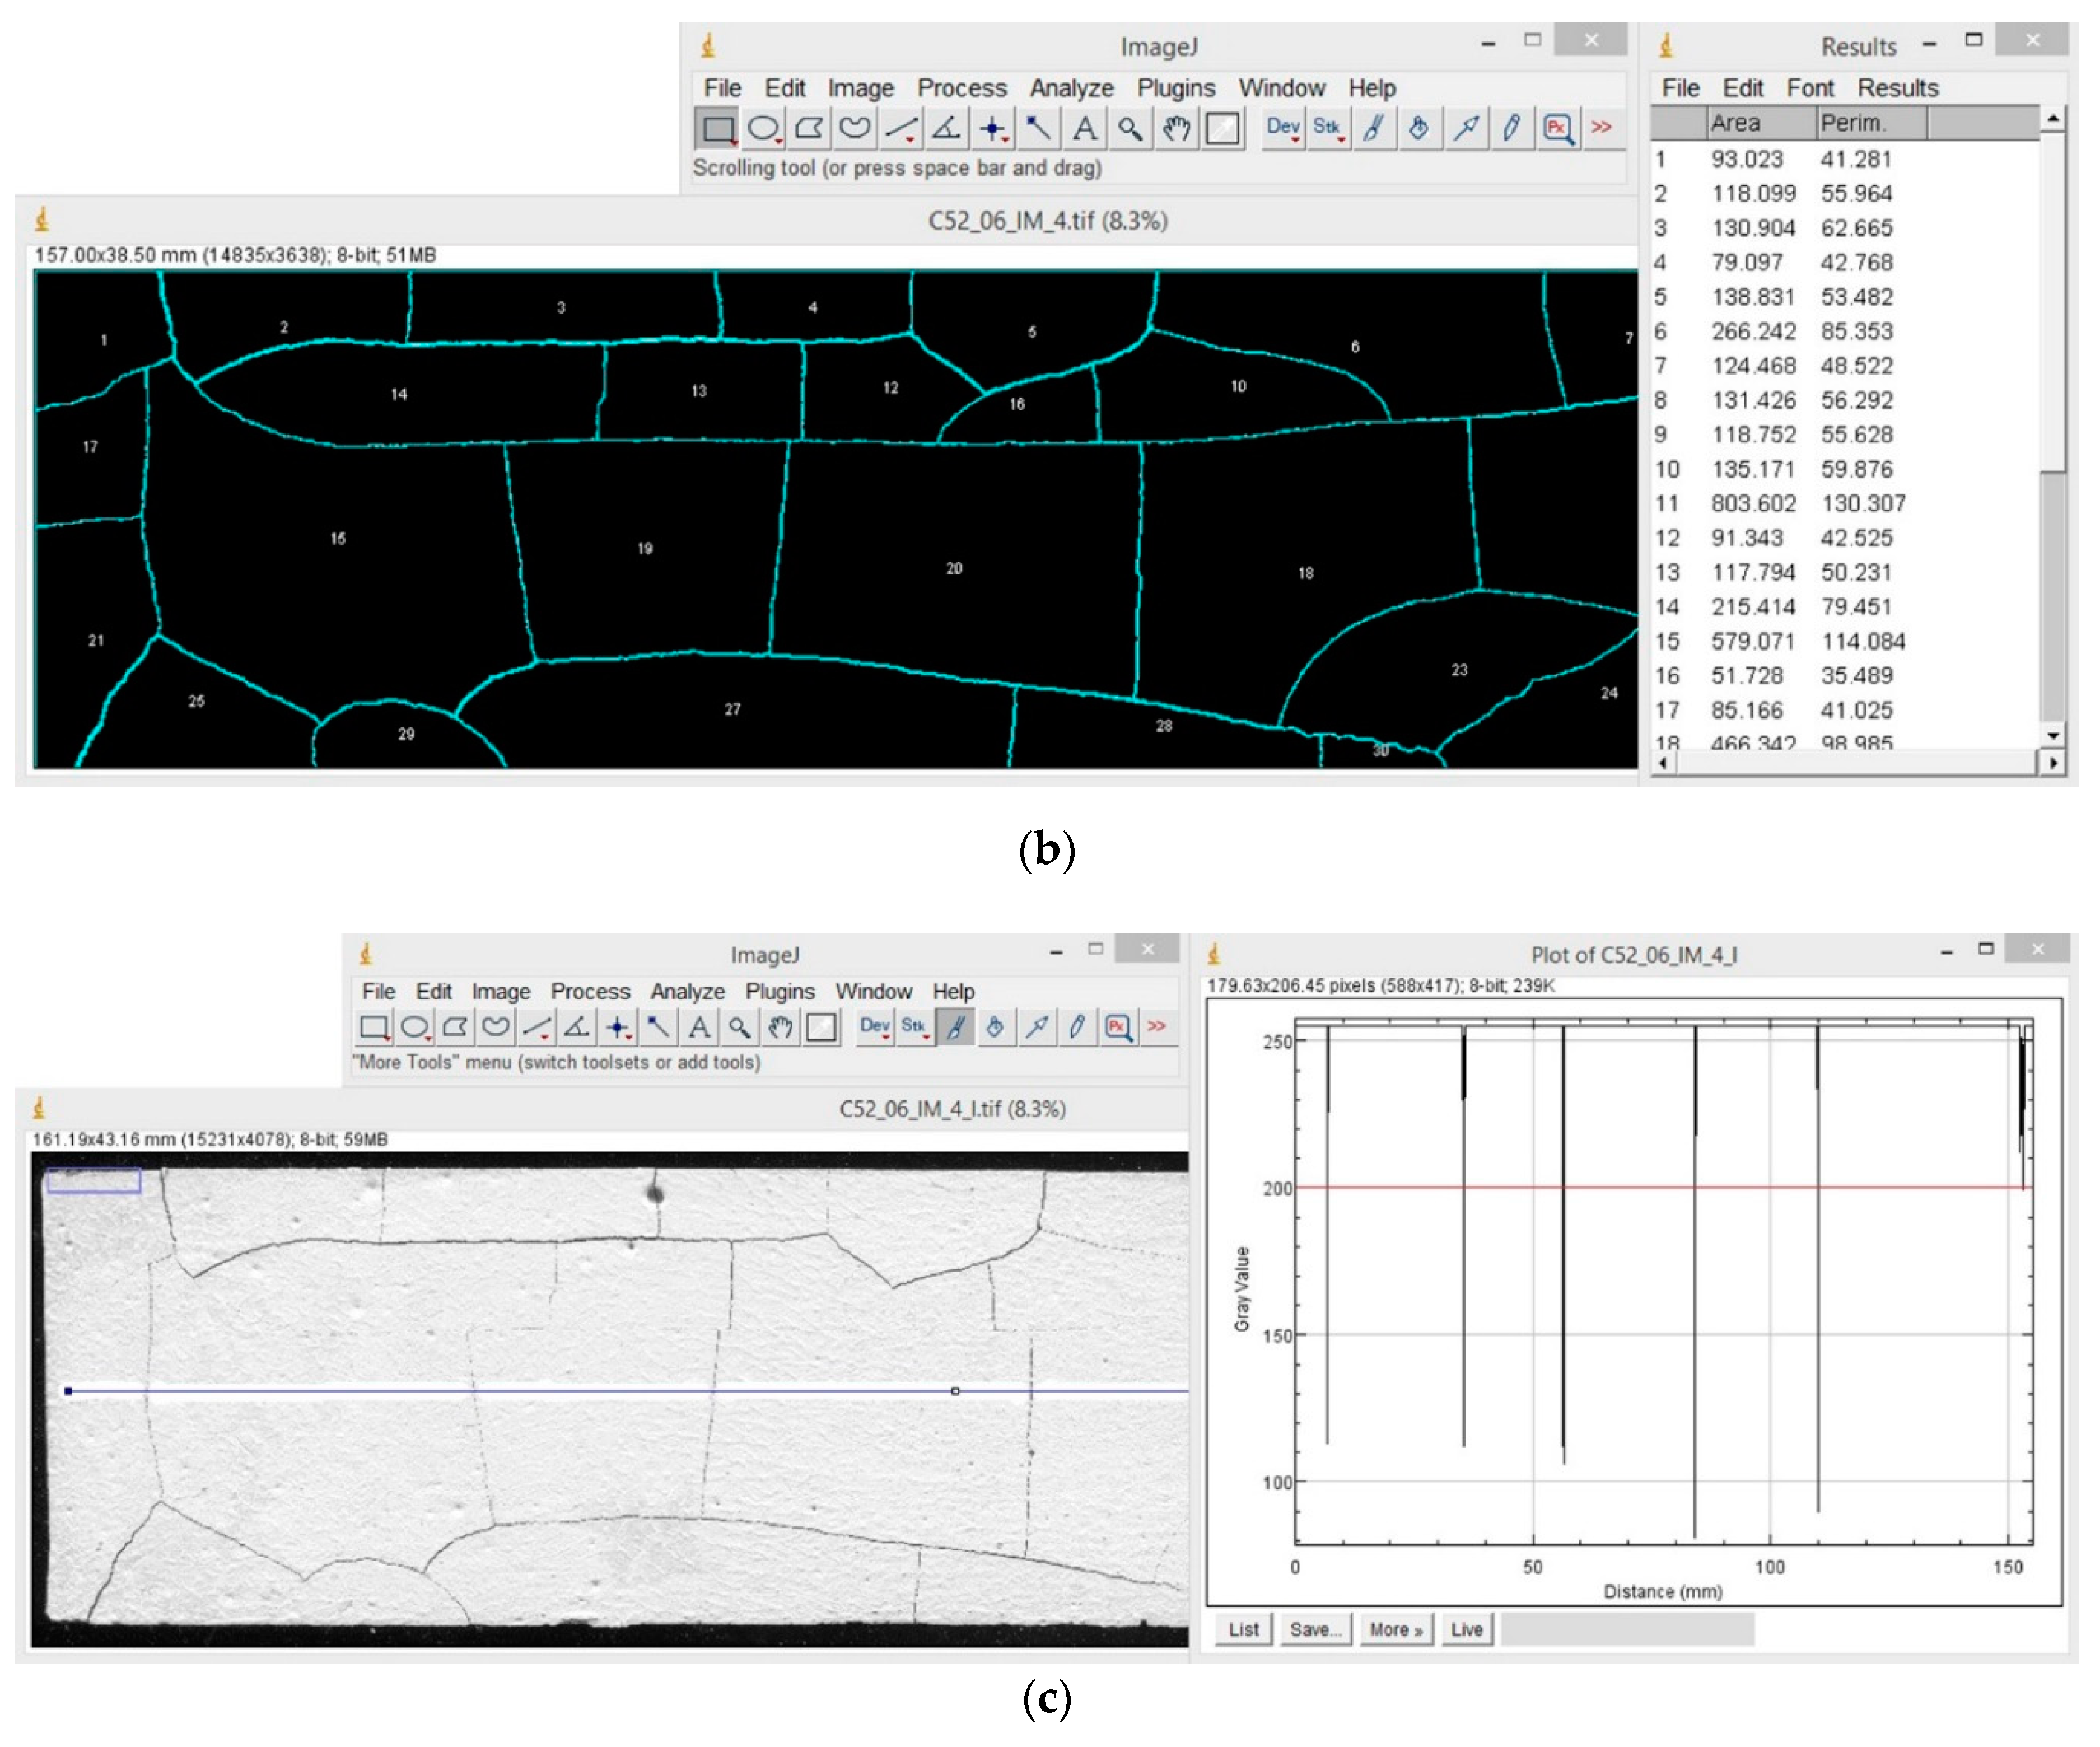Select Rectangle tool in lower ImageJ toolbar
The image size is (2100, 1747).
click(374, 1027)
